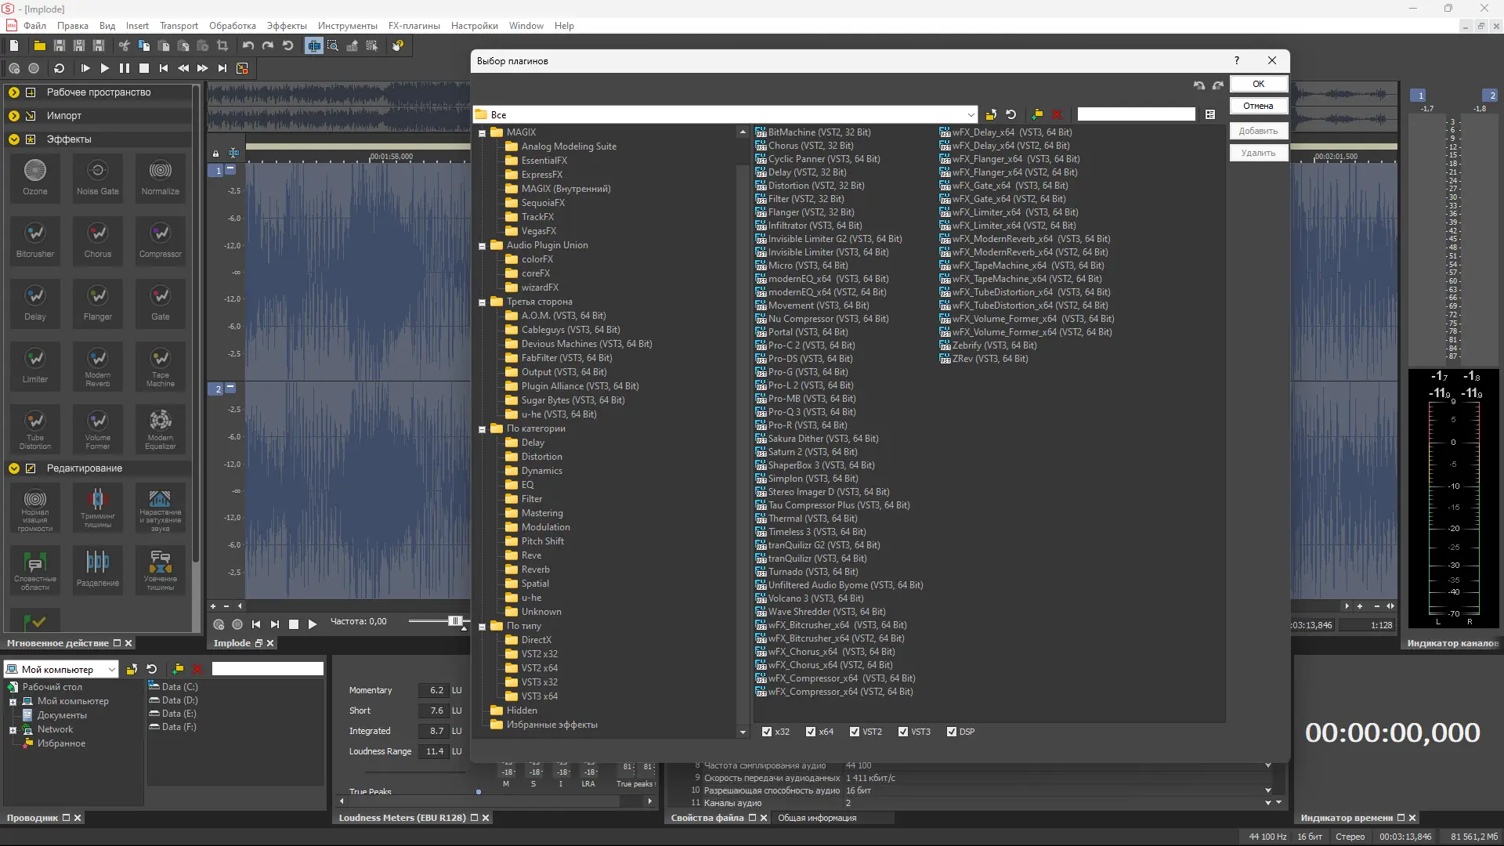Viewport: 1504px width, 846px height.
Task: Uncheck the x32 filter checkbox
Action: coord(767,732)
